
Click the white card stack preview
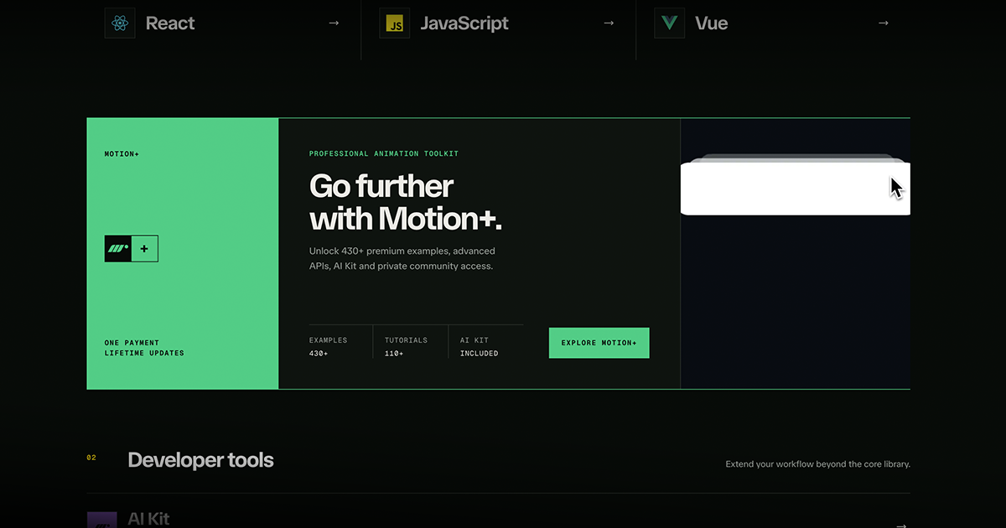pos(795,186)
